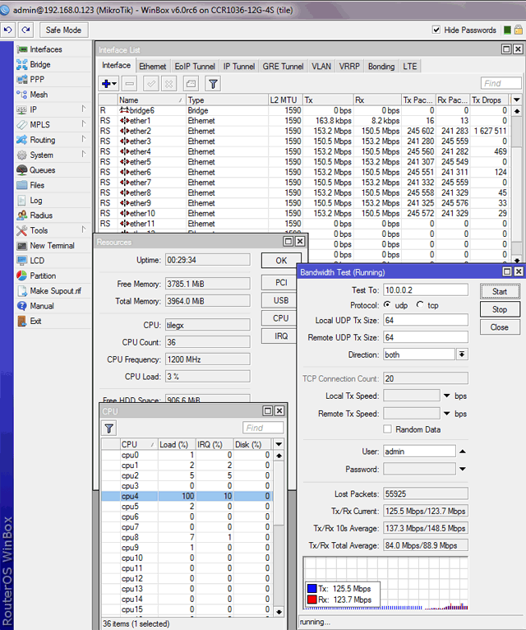Click the Test To address field

pos(425,290)
